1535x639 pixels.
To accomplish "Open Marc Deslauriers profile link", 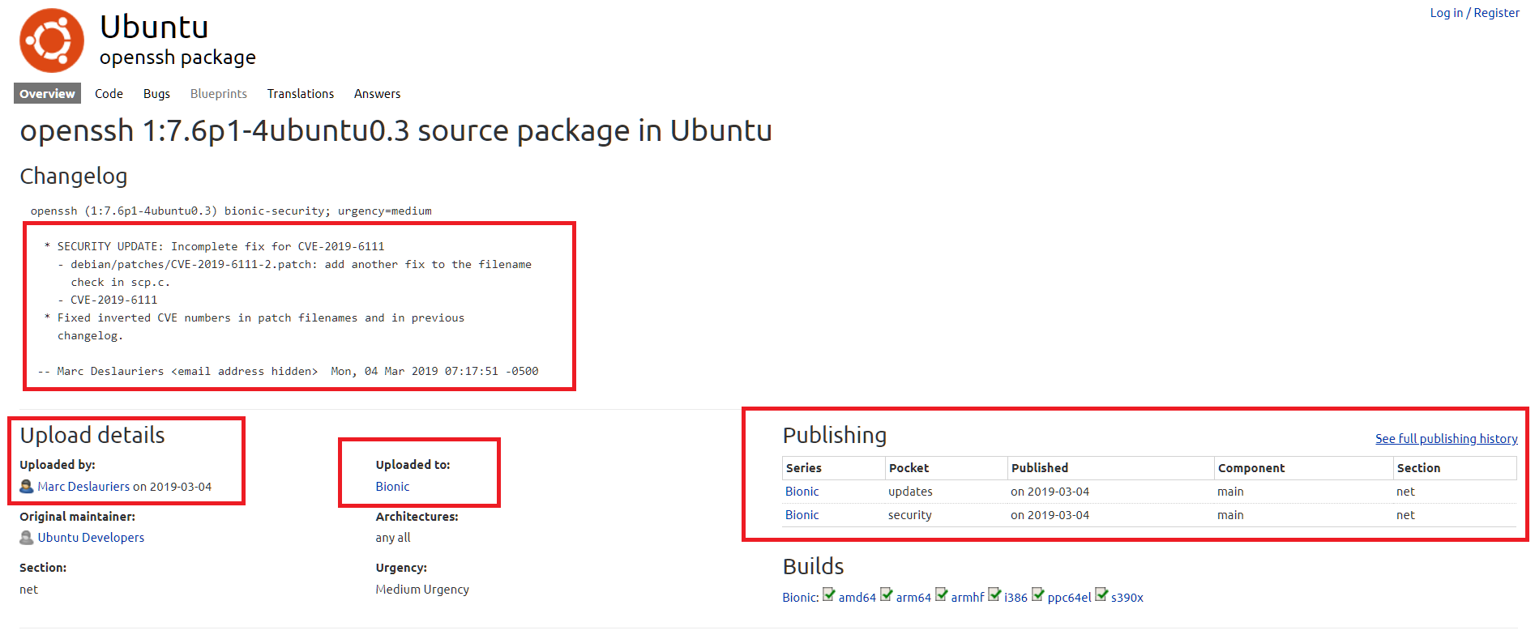I will pos(83,487).
